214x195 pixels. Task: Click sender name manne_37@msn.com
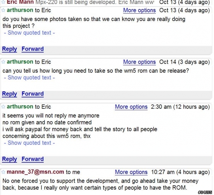tap(35, 172)
